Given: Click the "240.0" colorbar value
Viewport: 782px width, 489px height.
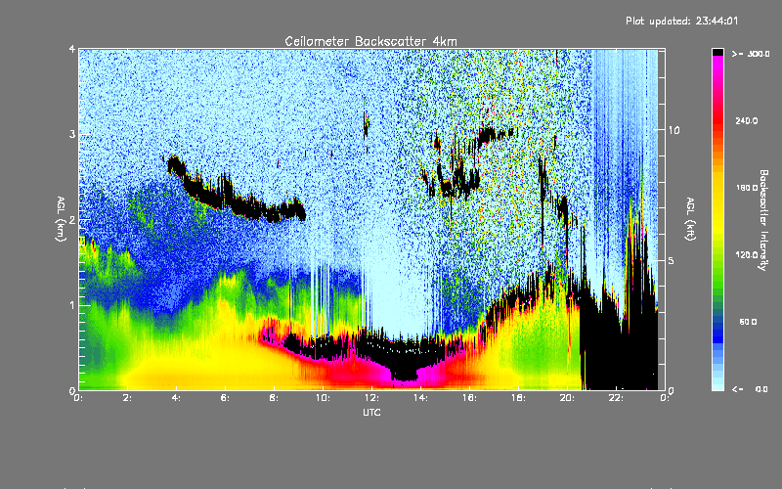Looking at the screenshot, I should [x=747, y=120].
